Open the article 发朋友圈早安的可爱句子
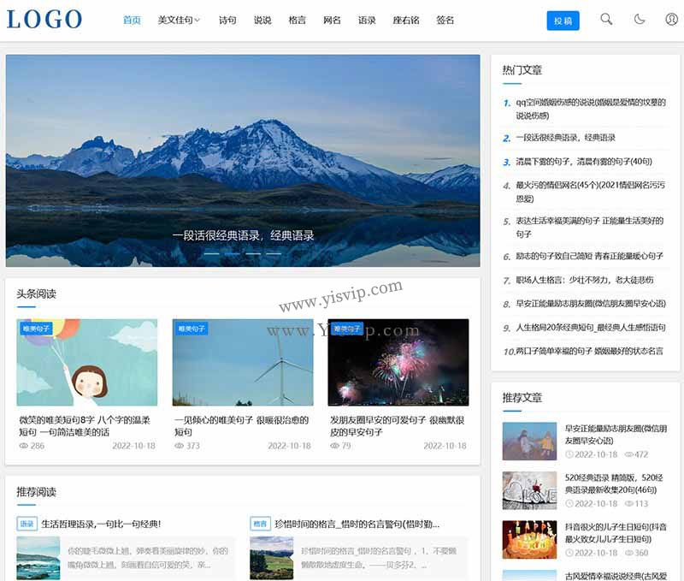The height and width of the screenshot is (581, 684). point(395,421)
